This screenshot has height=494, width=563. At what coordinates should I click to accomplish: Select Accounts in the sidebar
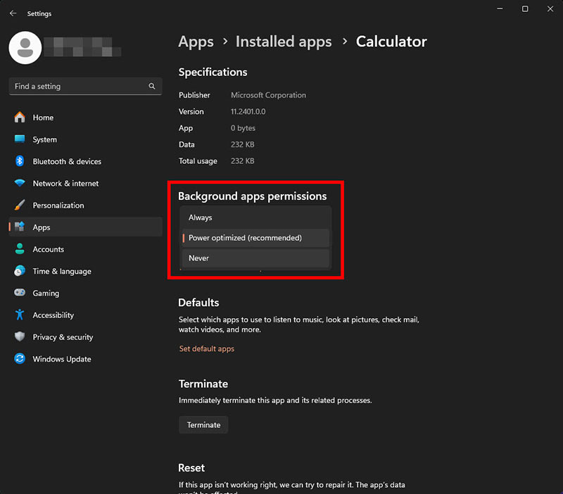(85, 249)
